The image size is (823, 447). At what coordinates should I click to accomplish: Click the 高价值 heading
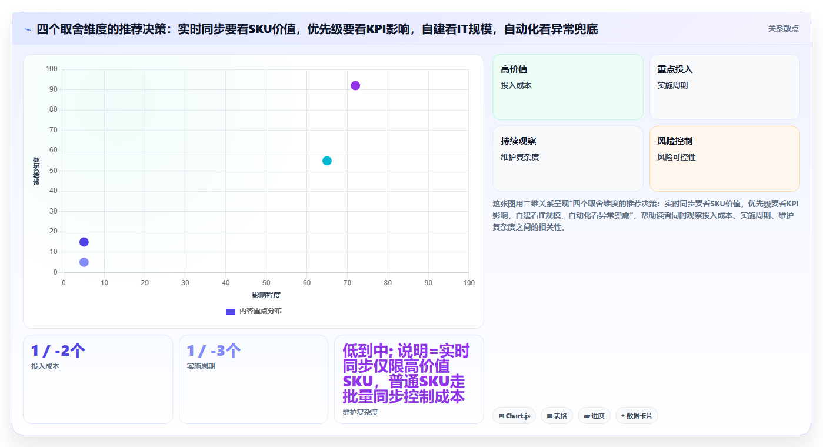(514, 69)
